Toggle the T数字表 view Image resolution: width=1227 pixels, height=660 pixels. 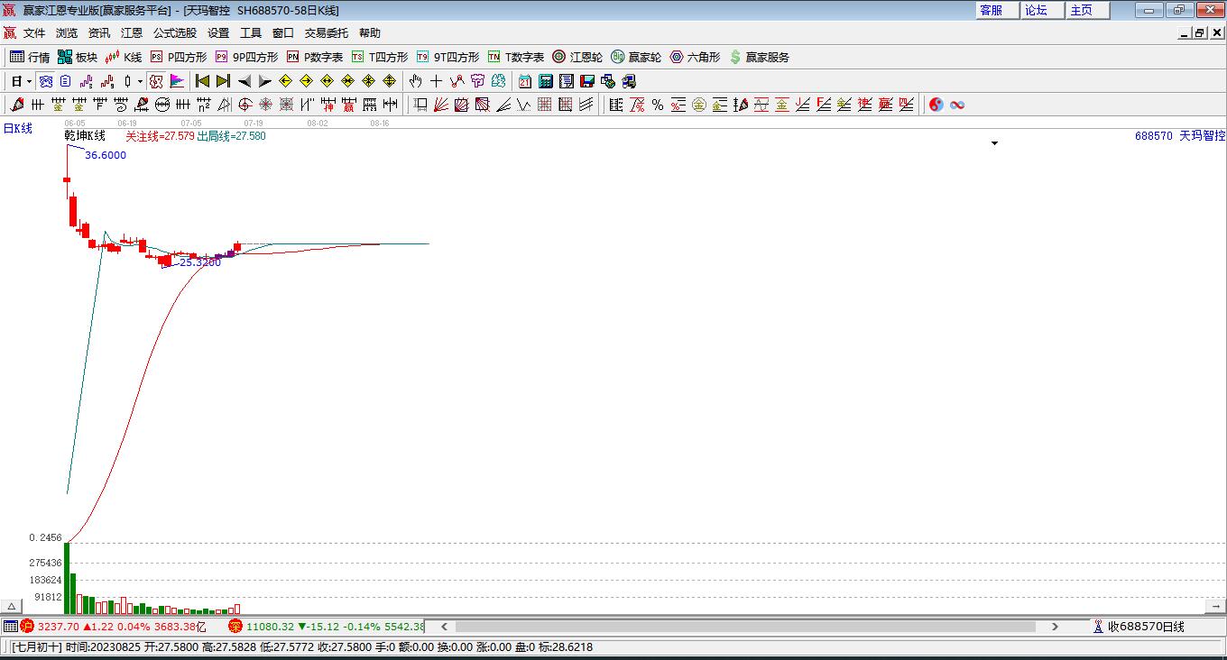tap(516, 57)
